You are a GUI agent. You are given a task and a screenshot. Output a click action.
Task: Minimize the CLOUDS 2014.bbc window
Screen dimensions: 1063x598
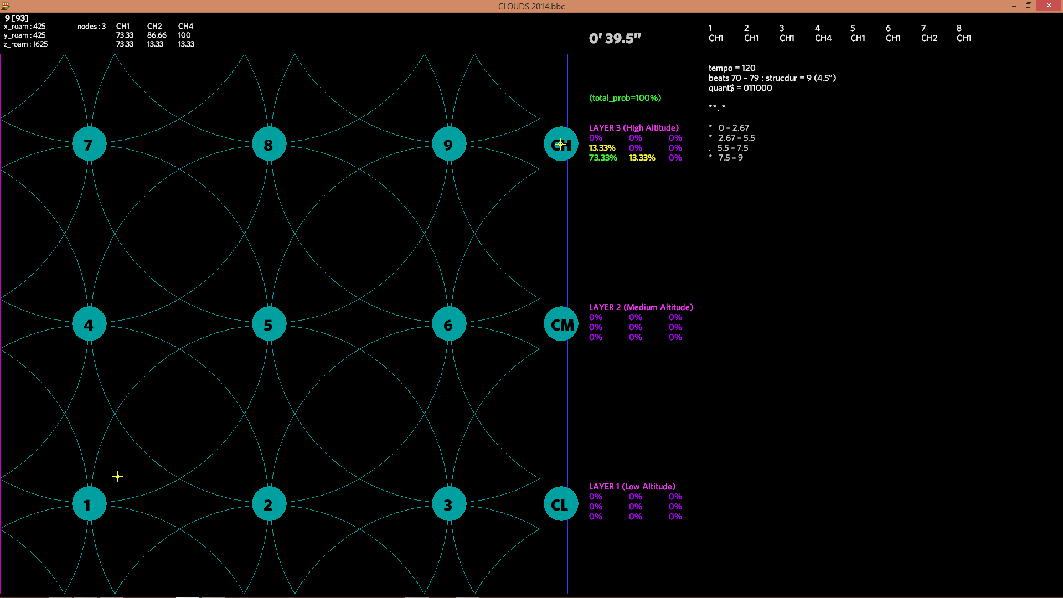1014,6
